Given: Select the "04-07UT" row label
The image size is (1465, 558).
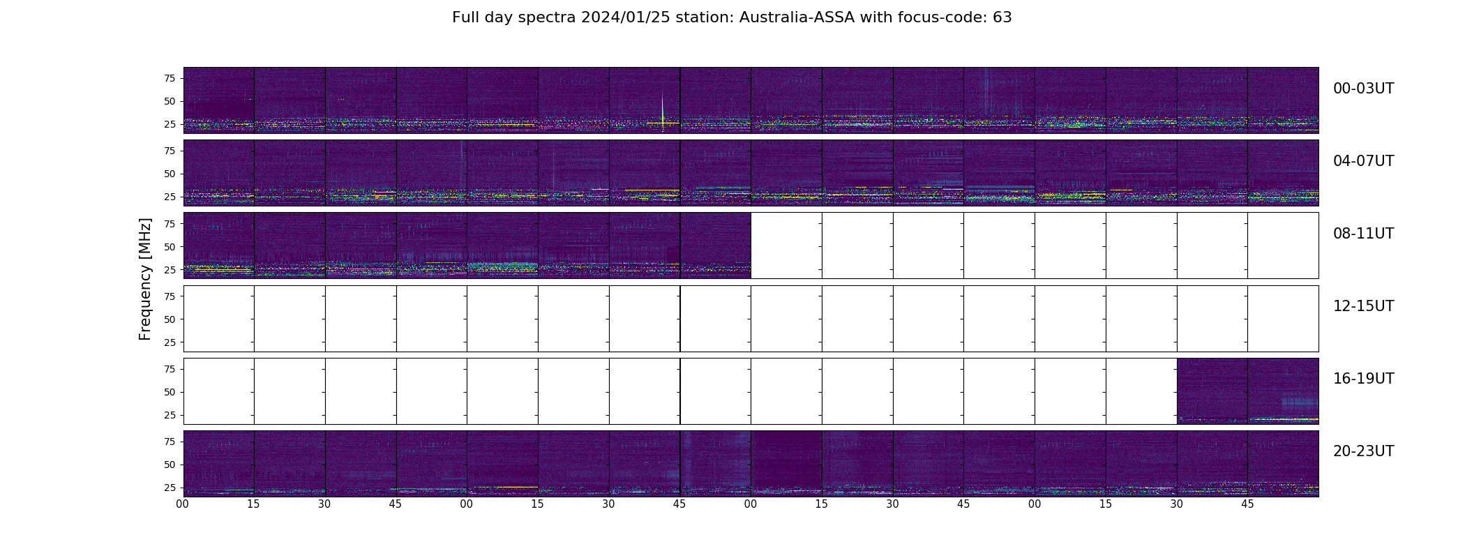Looking at the screenshot, I should (x=1363, y=161).
